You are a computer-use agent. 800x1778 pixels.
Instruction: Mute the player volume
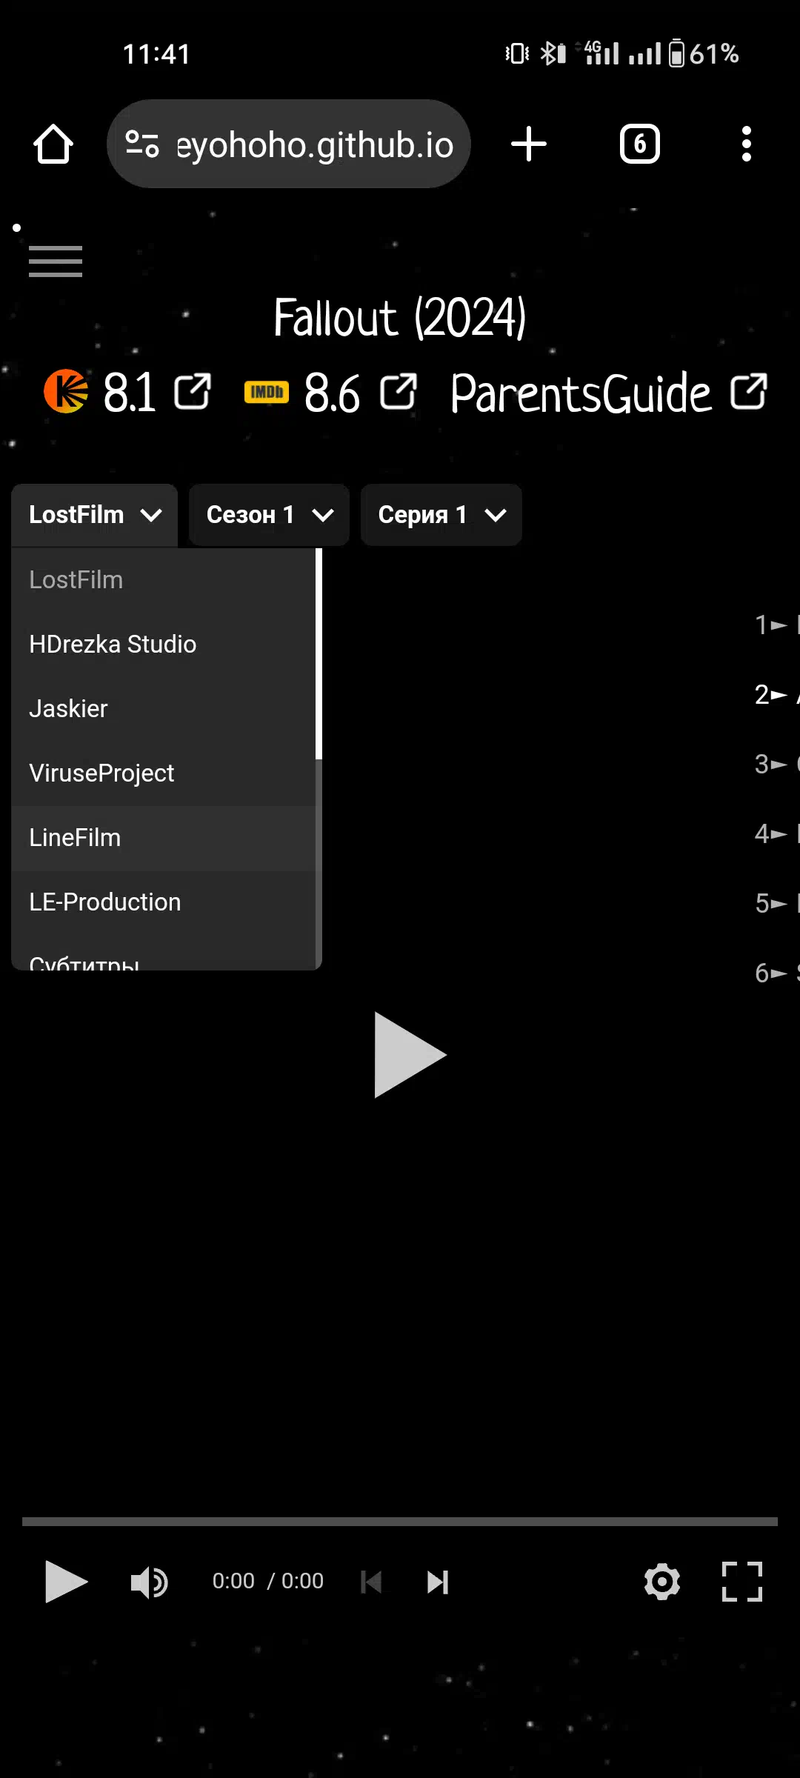pyautogui.click(x=150, y=1583)
